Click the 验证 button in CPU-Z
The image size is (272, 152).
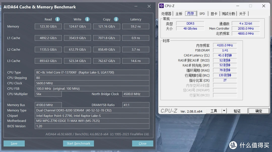click(237, 111)
